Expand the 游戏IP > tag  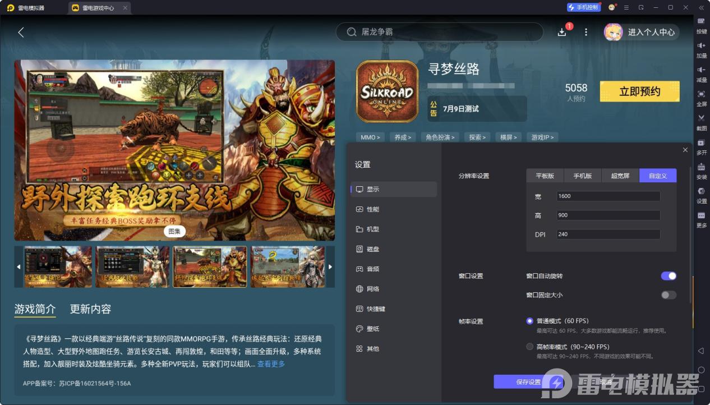point(542,137)
